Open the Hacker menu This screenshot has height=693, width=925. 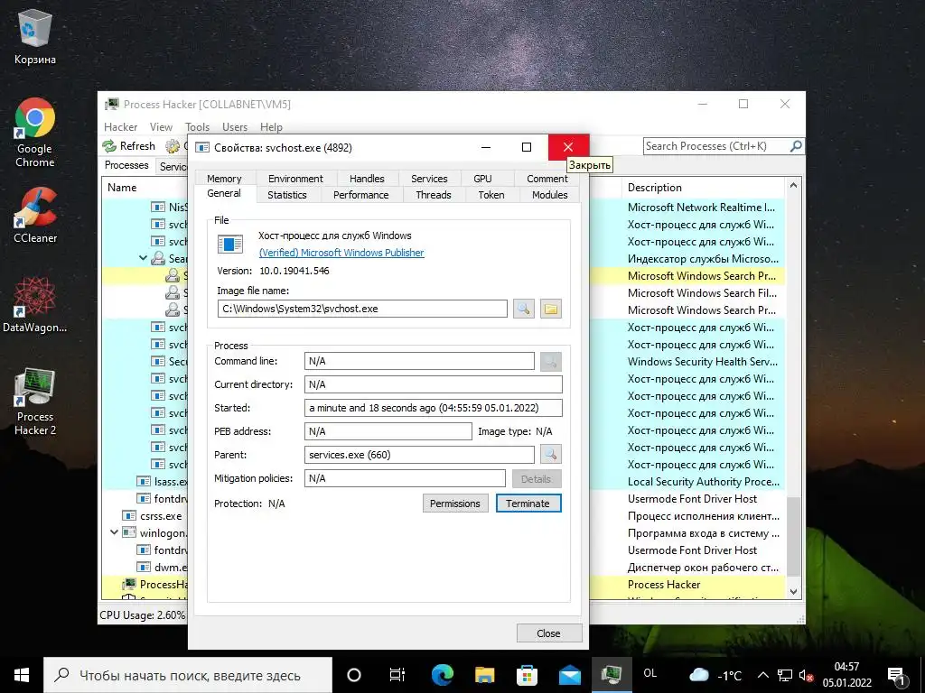pyautogui.click(x=120, y=126)
